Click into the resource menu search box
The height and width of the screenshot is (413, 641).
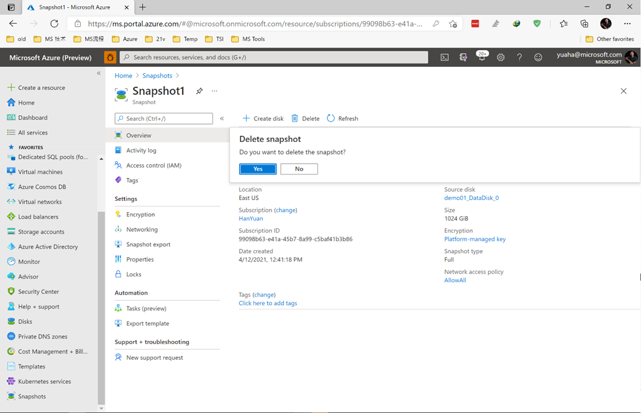click(x=164, y=119)
